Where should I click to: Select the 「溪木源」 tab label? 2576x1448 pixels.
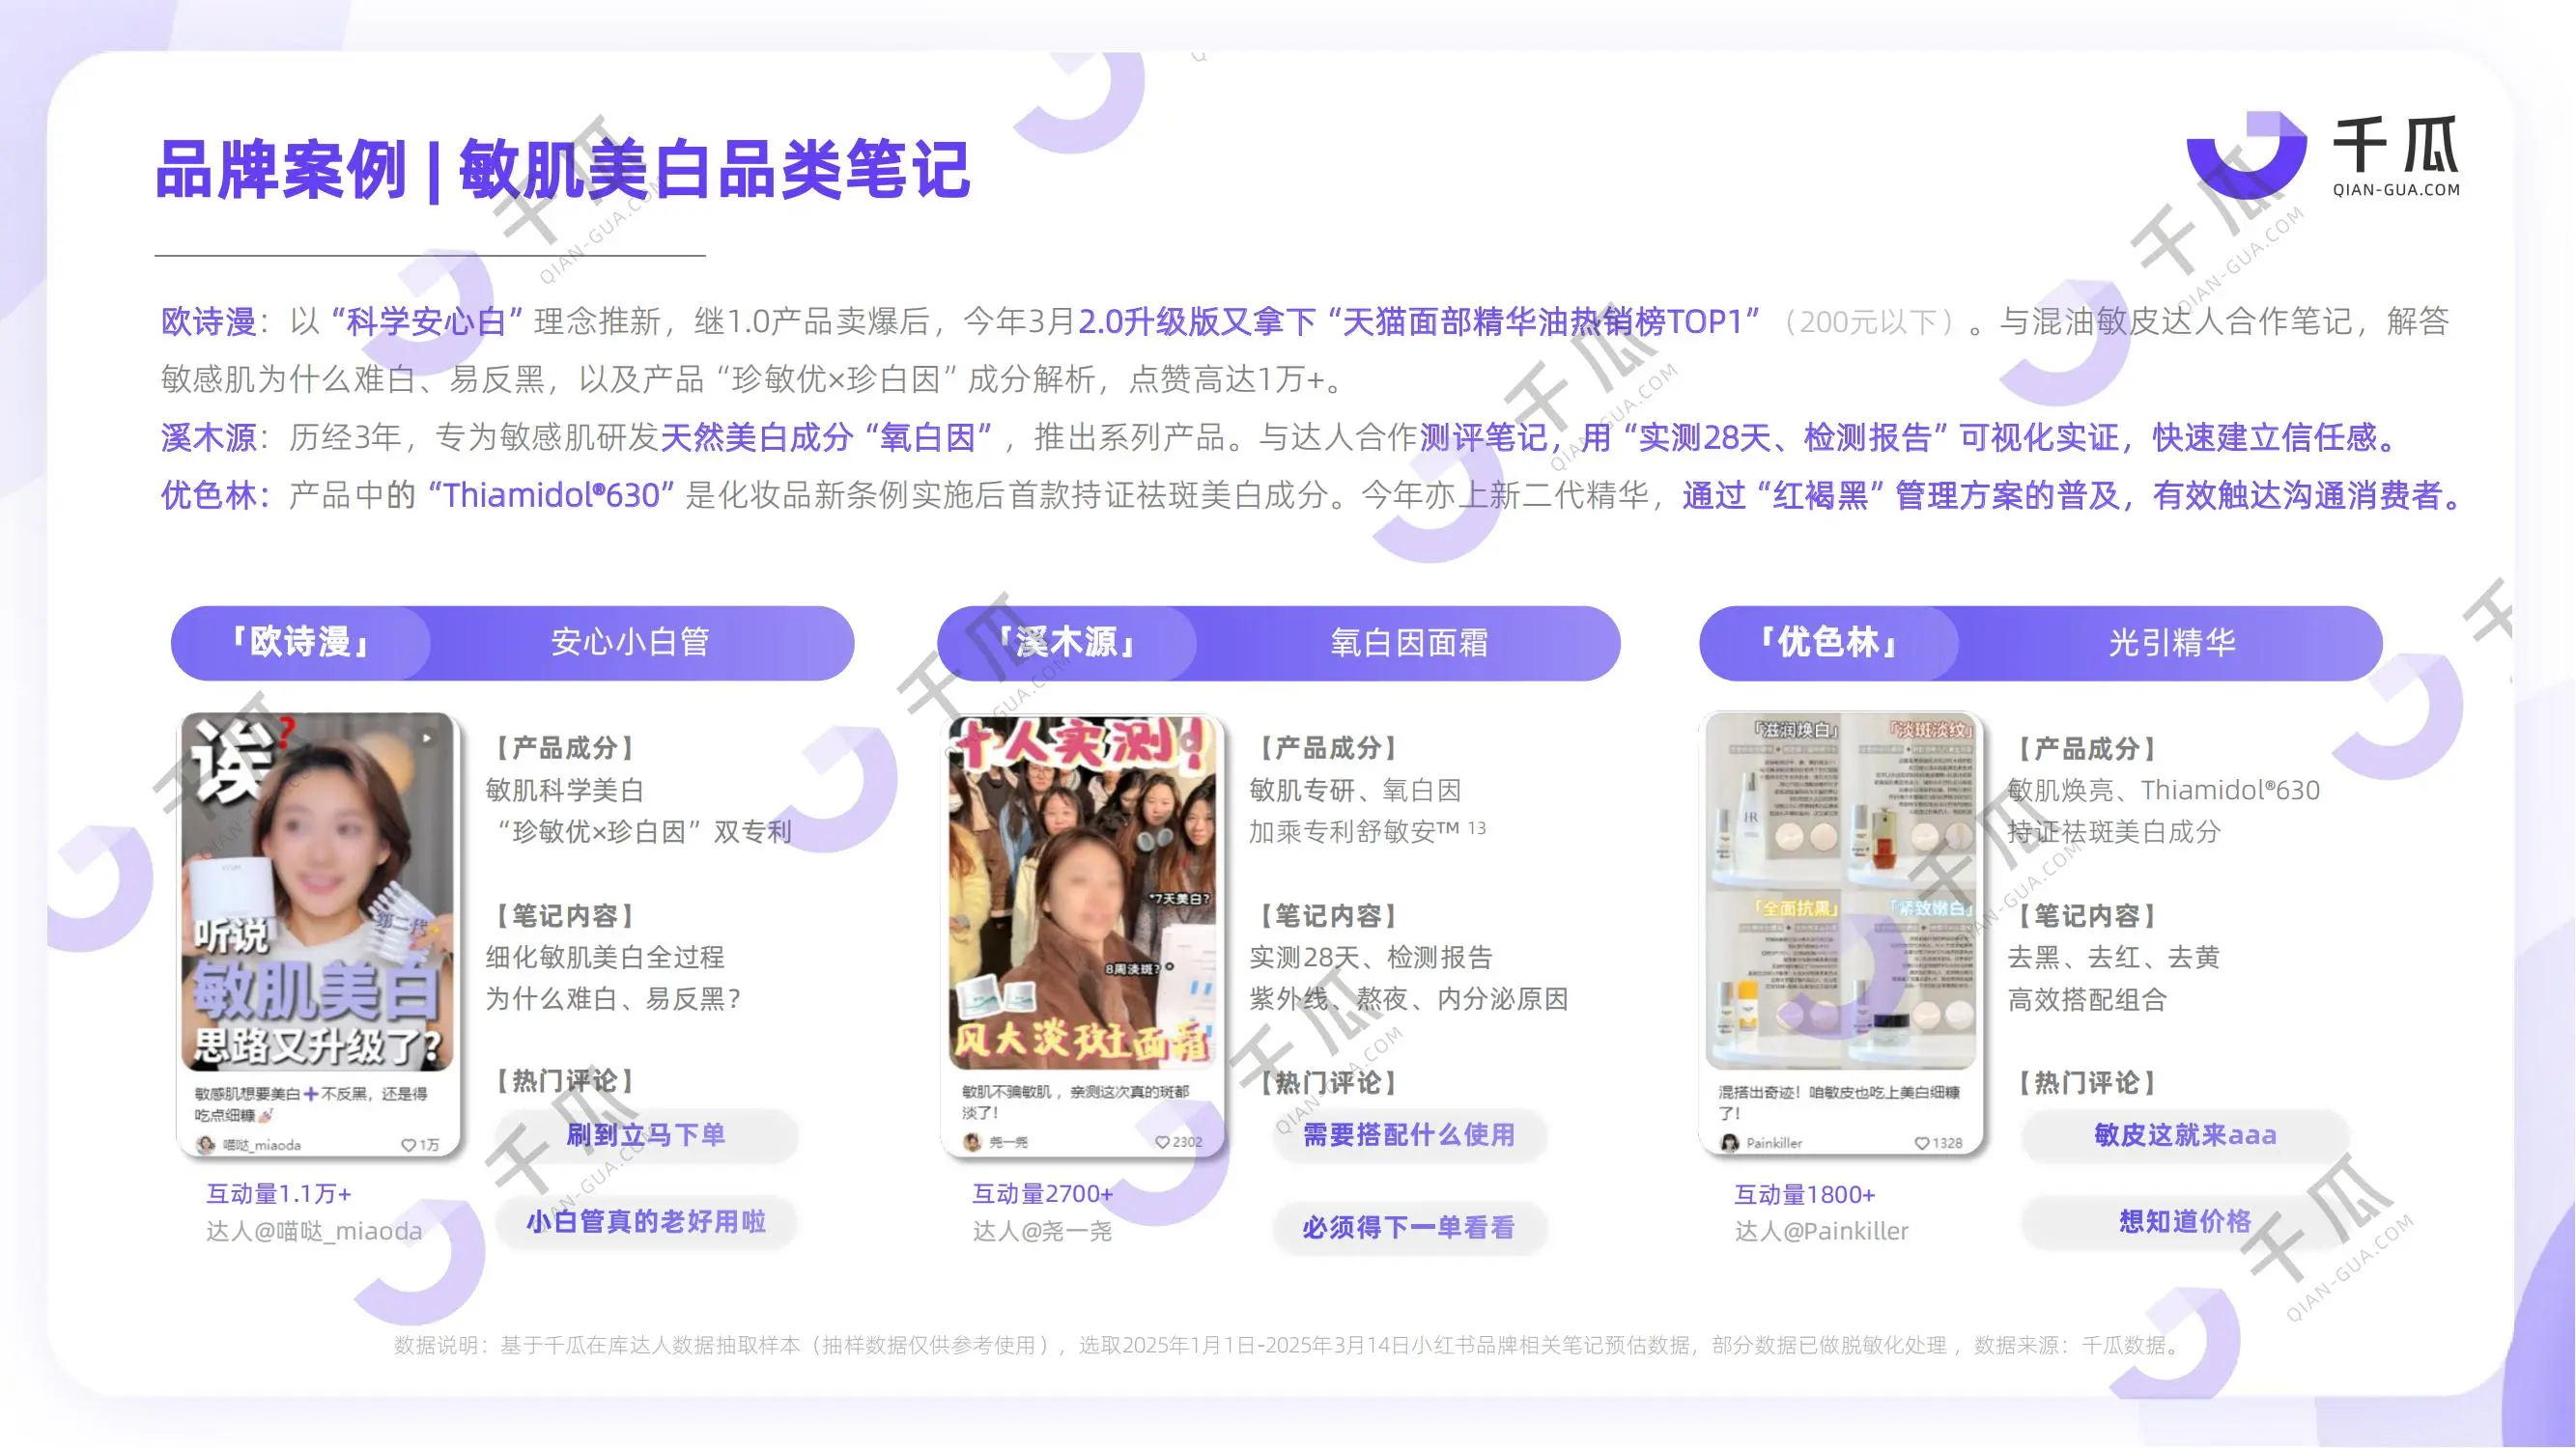tap(1067, 643)
